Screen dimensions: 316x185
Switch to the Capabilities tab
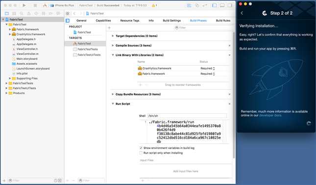[103, 21]
